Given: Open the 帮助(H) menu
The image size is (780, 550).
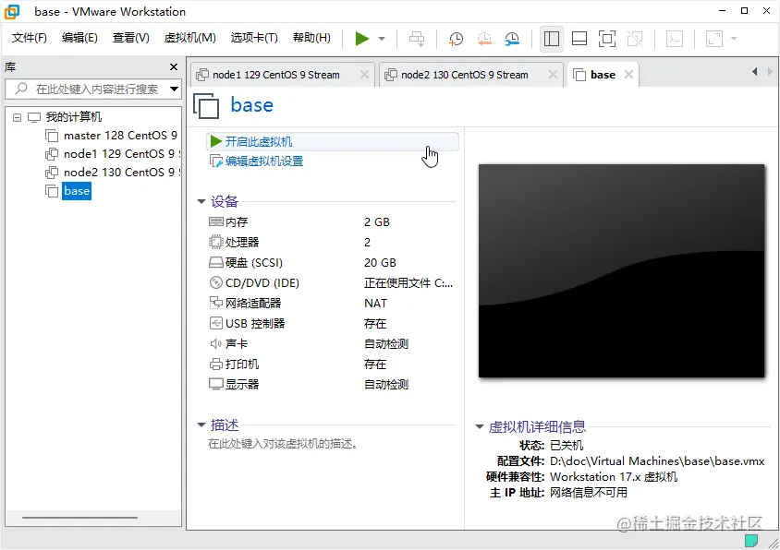Looking at the screenshot, I should [x=311, y=38].
